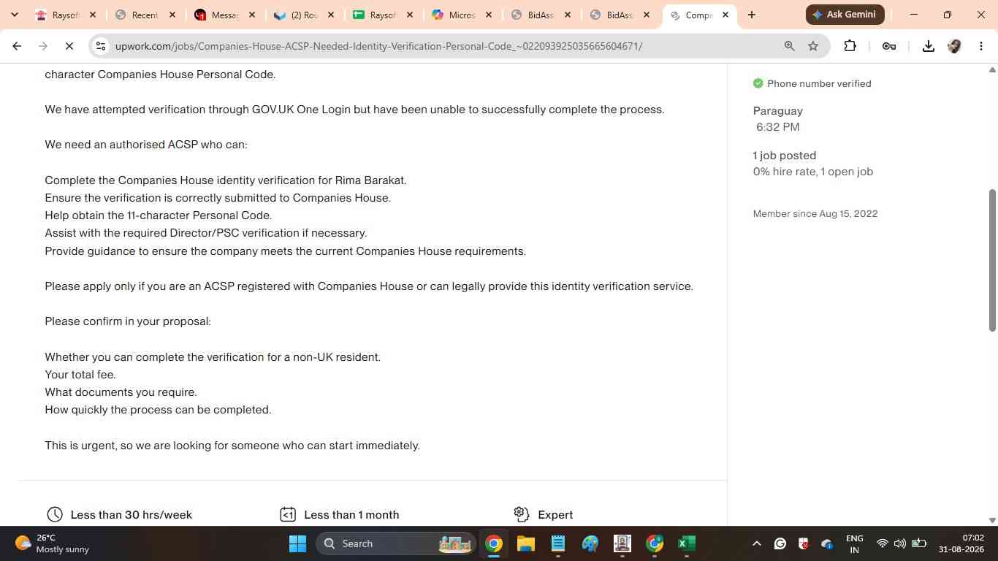Click the Ask Gemini button

845,15
